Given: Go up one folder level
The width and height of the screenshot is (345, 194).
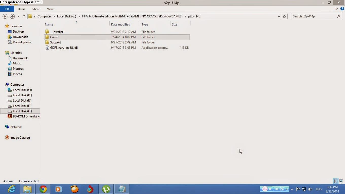Looking at the screenshot, I should click(24, 16).
